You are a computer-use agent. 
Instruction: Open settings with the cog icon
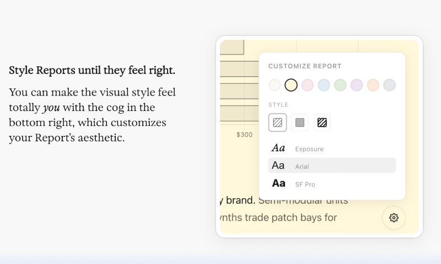394,218
